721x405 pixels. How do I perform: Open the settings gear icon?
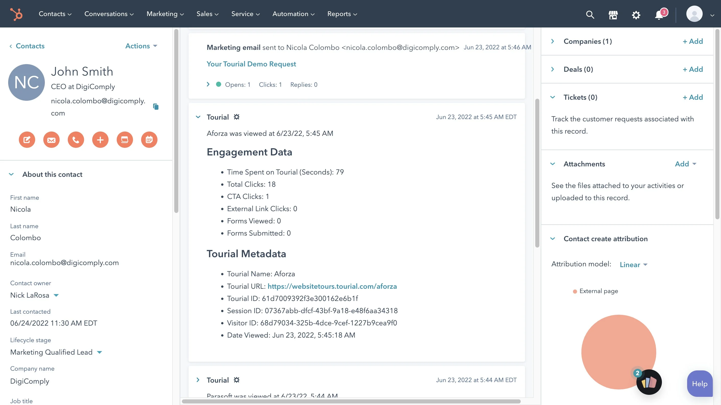pyautogui.click(x=636, y=15)
